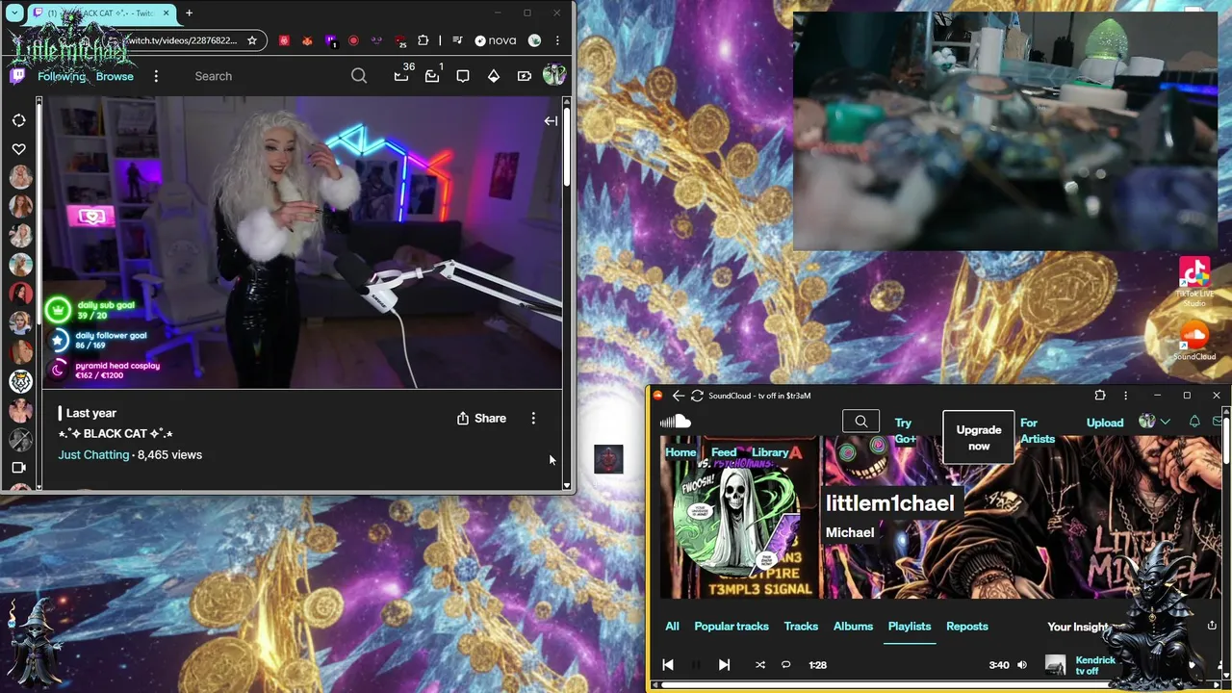Open SoundCloud Home tab
The image size is (1232, 693).
pos(680,452)
